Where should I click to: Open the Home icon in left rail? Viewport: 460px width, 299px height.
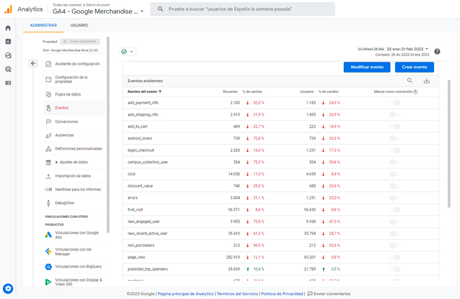point(8,28)
